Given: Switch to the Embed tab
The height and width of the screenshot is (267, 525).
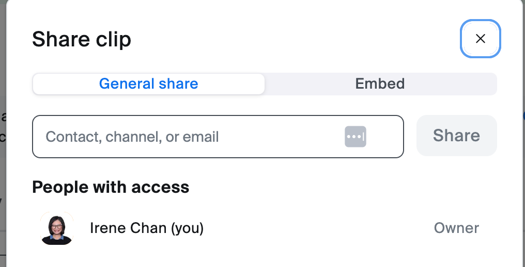Looking at the screenshot, I should [x=380, y=84].
